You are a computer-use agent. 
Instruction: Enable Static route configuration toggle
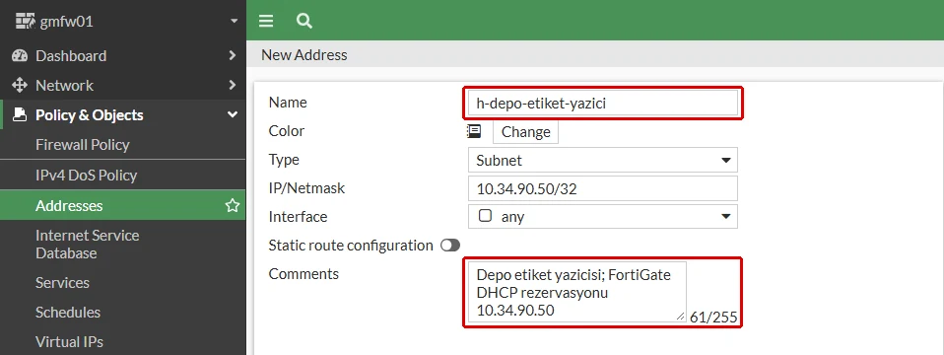pos(450,246)
